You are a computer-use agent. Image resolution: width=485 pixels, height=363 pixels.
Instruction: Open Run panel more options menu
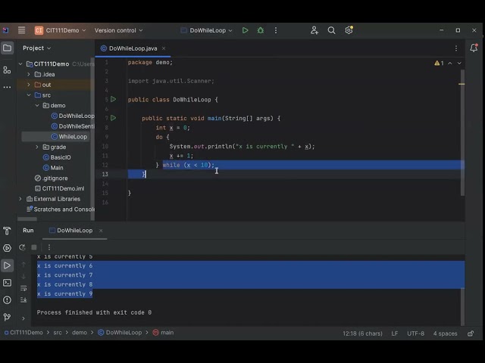point(48,247)
